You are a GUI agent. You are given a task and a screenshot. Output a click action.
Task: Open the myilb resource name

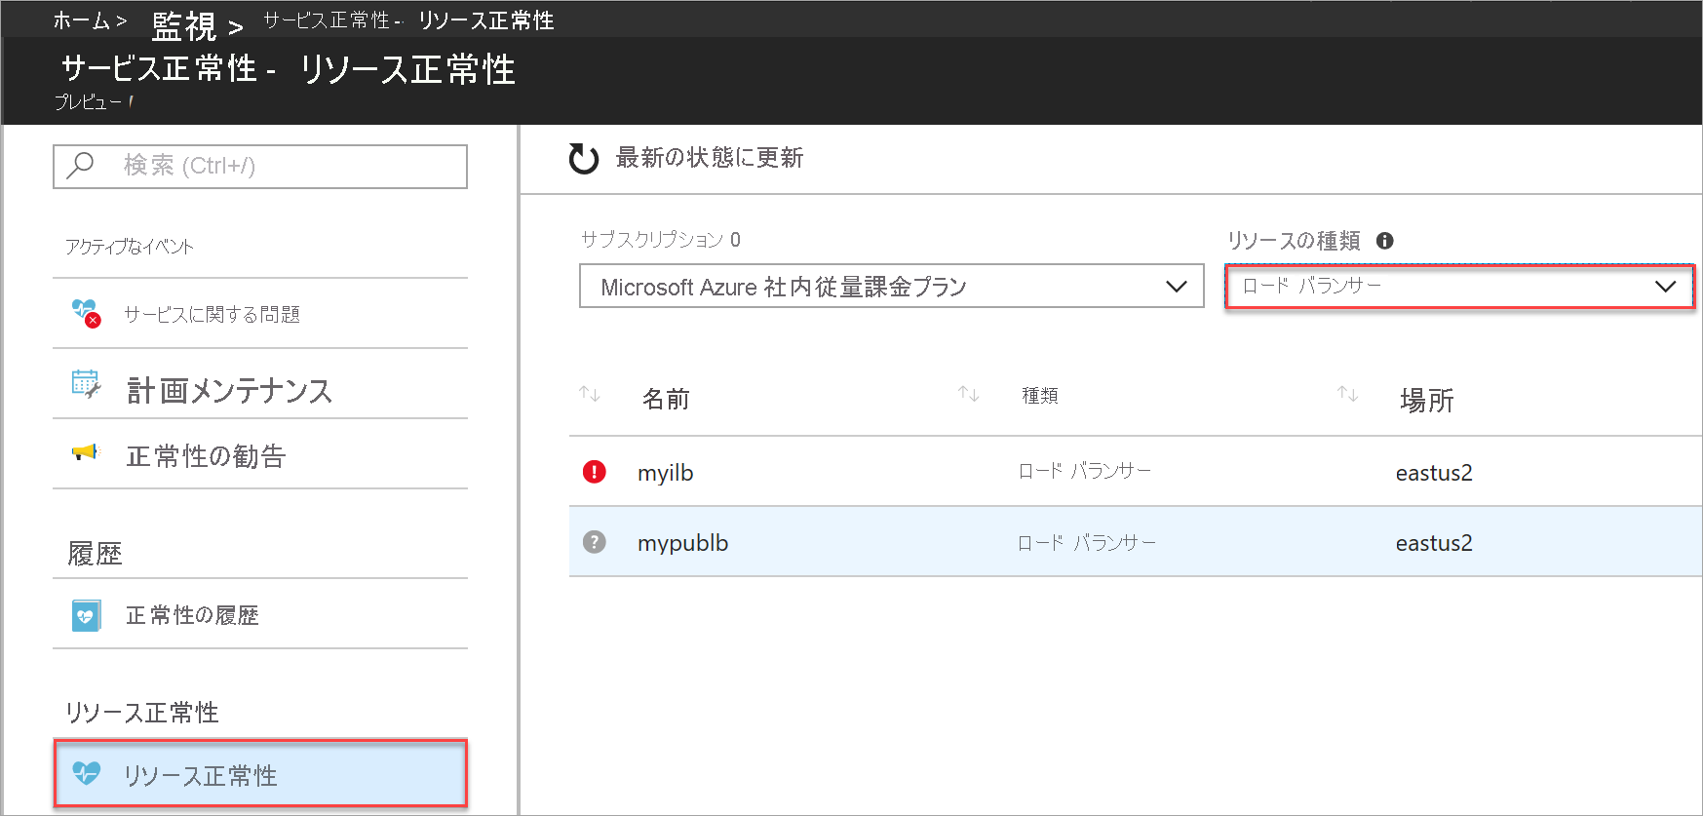pyautogui.click(x=666, y=473)
